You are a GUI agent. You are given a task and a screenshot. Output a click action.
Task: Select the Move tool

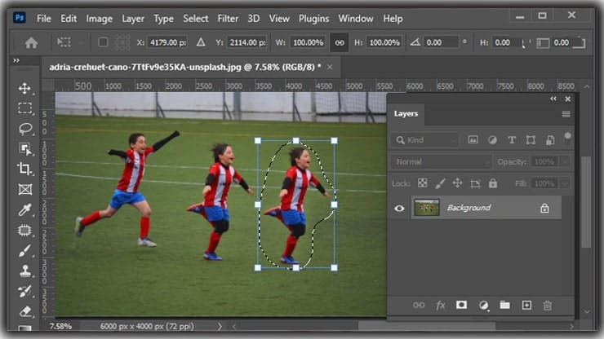click(x=24, y=88)
